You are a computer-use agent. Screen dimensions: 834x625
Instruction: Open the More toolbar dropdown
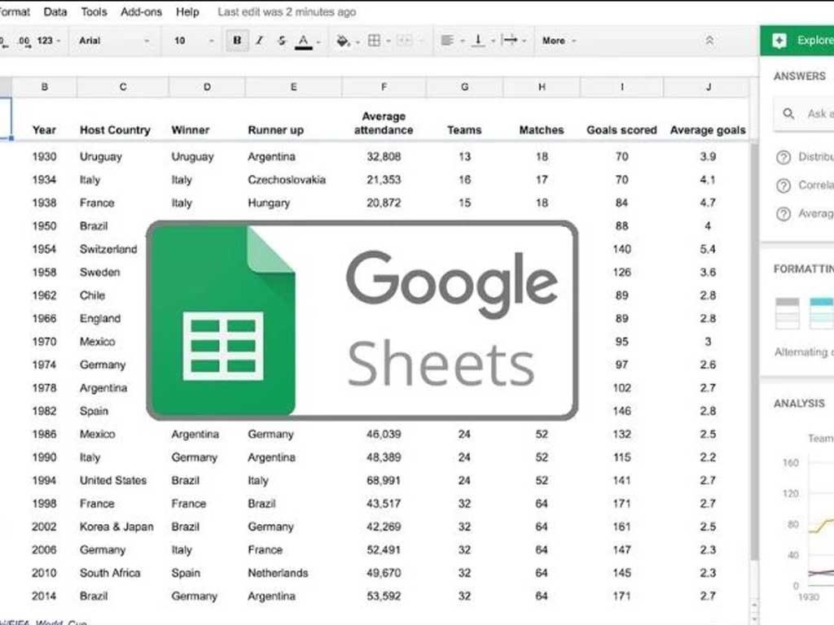tap(559, 41)
